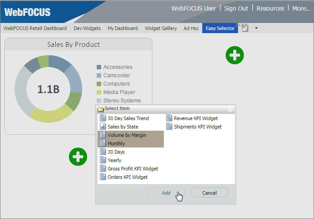Click the light gray Stereo Systems donut segment
The height and width of the screenshot is (219, 314).
22,90
